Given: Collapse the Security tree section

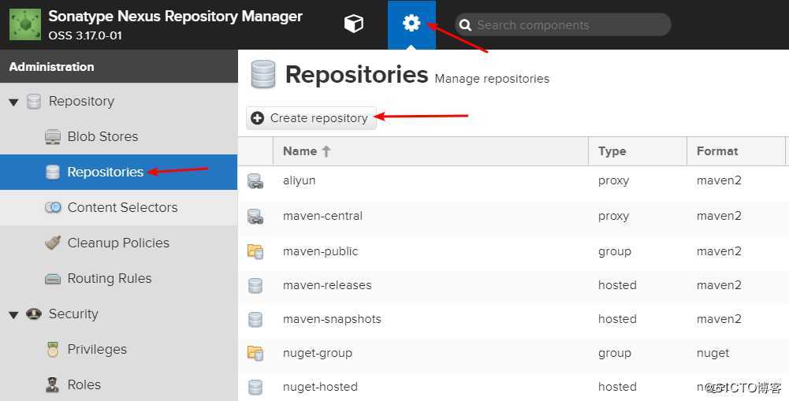Looking at the screenshot, I should tap(13, 315).
